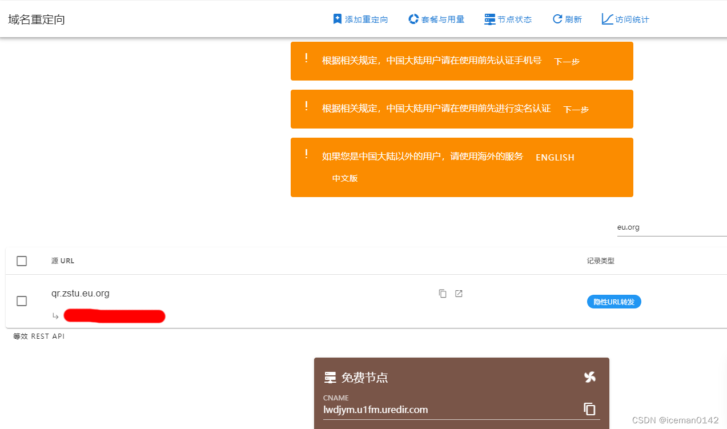This screenshot has height=429, width=727.
Task: Copy the qr.zstu.eu.org source URL
Action: pos(443,293)
